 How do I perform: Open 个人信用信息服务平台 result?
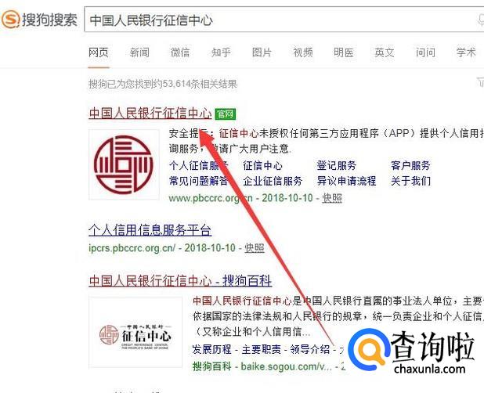click(x=150, y=230)
